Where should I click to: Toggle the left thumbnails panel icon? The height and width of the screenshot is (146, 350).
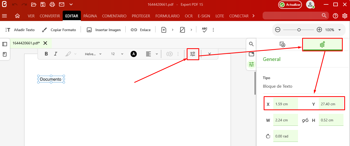(x=5, y=44)
